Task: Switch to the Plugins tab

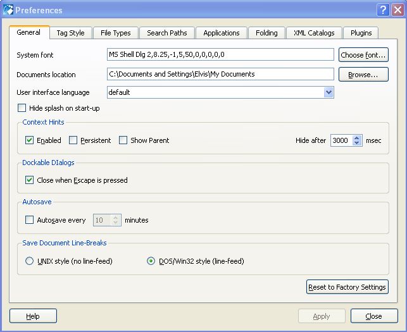Action: 361,33
